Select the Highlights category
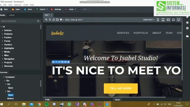The height and width of the screenshot is (107, 190). coord(9,48)
